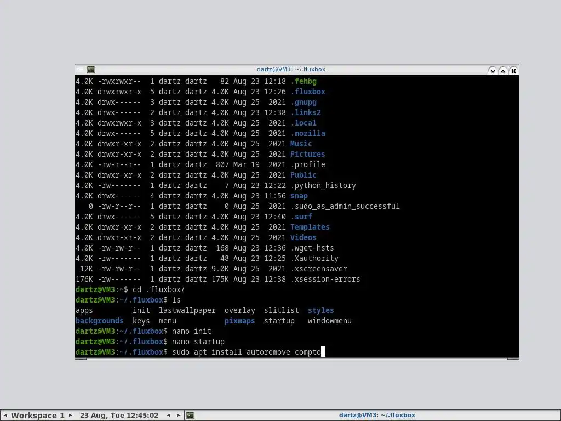Click the Videos directory name
Screen dimensions: 561x421
[x=303, y=237]
